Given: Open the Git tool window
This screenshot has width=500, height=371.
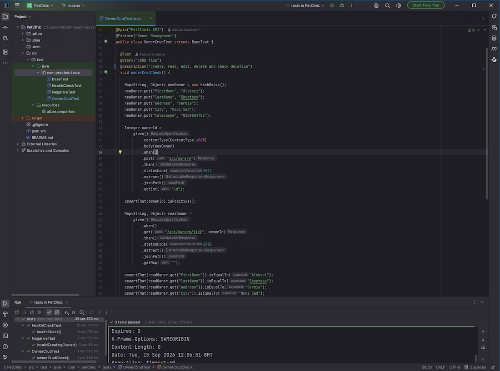Looking at the screenshot, I should tap(5, 357).
